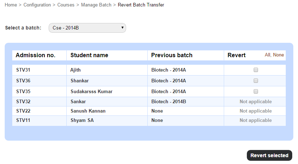Open the Select a batch dropdown
Viewport: 298px width, 164px height.
coord(87,28)
